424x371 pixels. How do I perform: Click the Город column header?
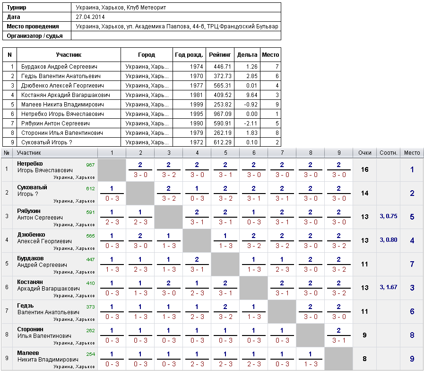pos(147,55)
